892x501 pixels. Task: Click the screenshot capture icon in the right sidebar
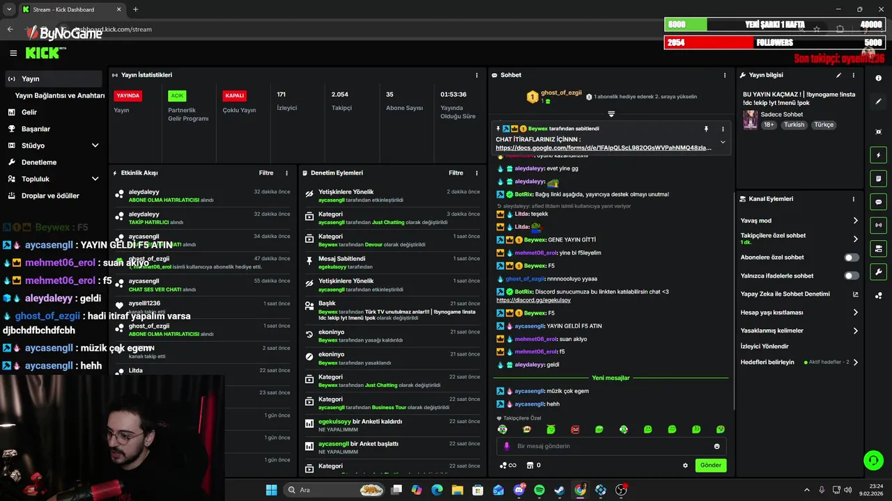878,132
